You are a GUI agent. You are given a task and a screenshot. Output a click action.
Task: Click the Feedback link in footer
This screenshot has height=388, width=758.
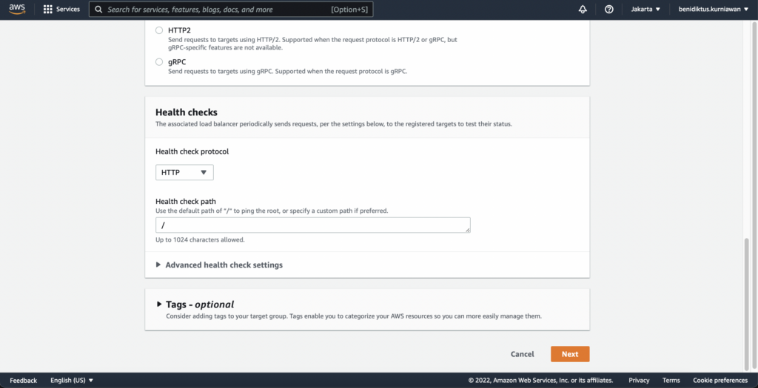[23, 381]
